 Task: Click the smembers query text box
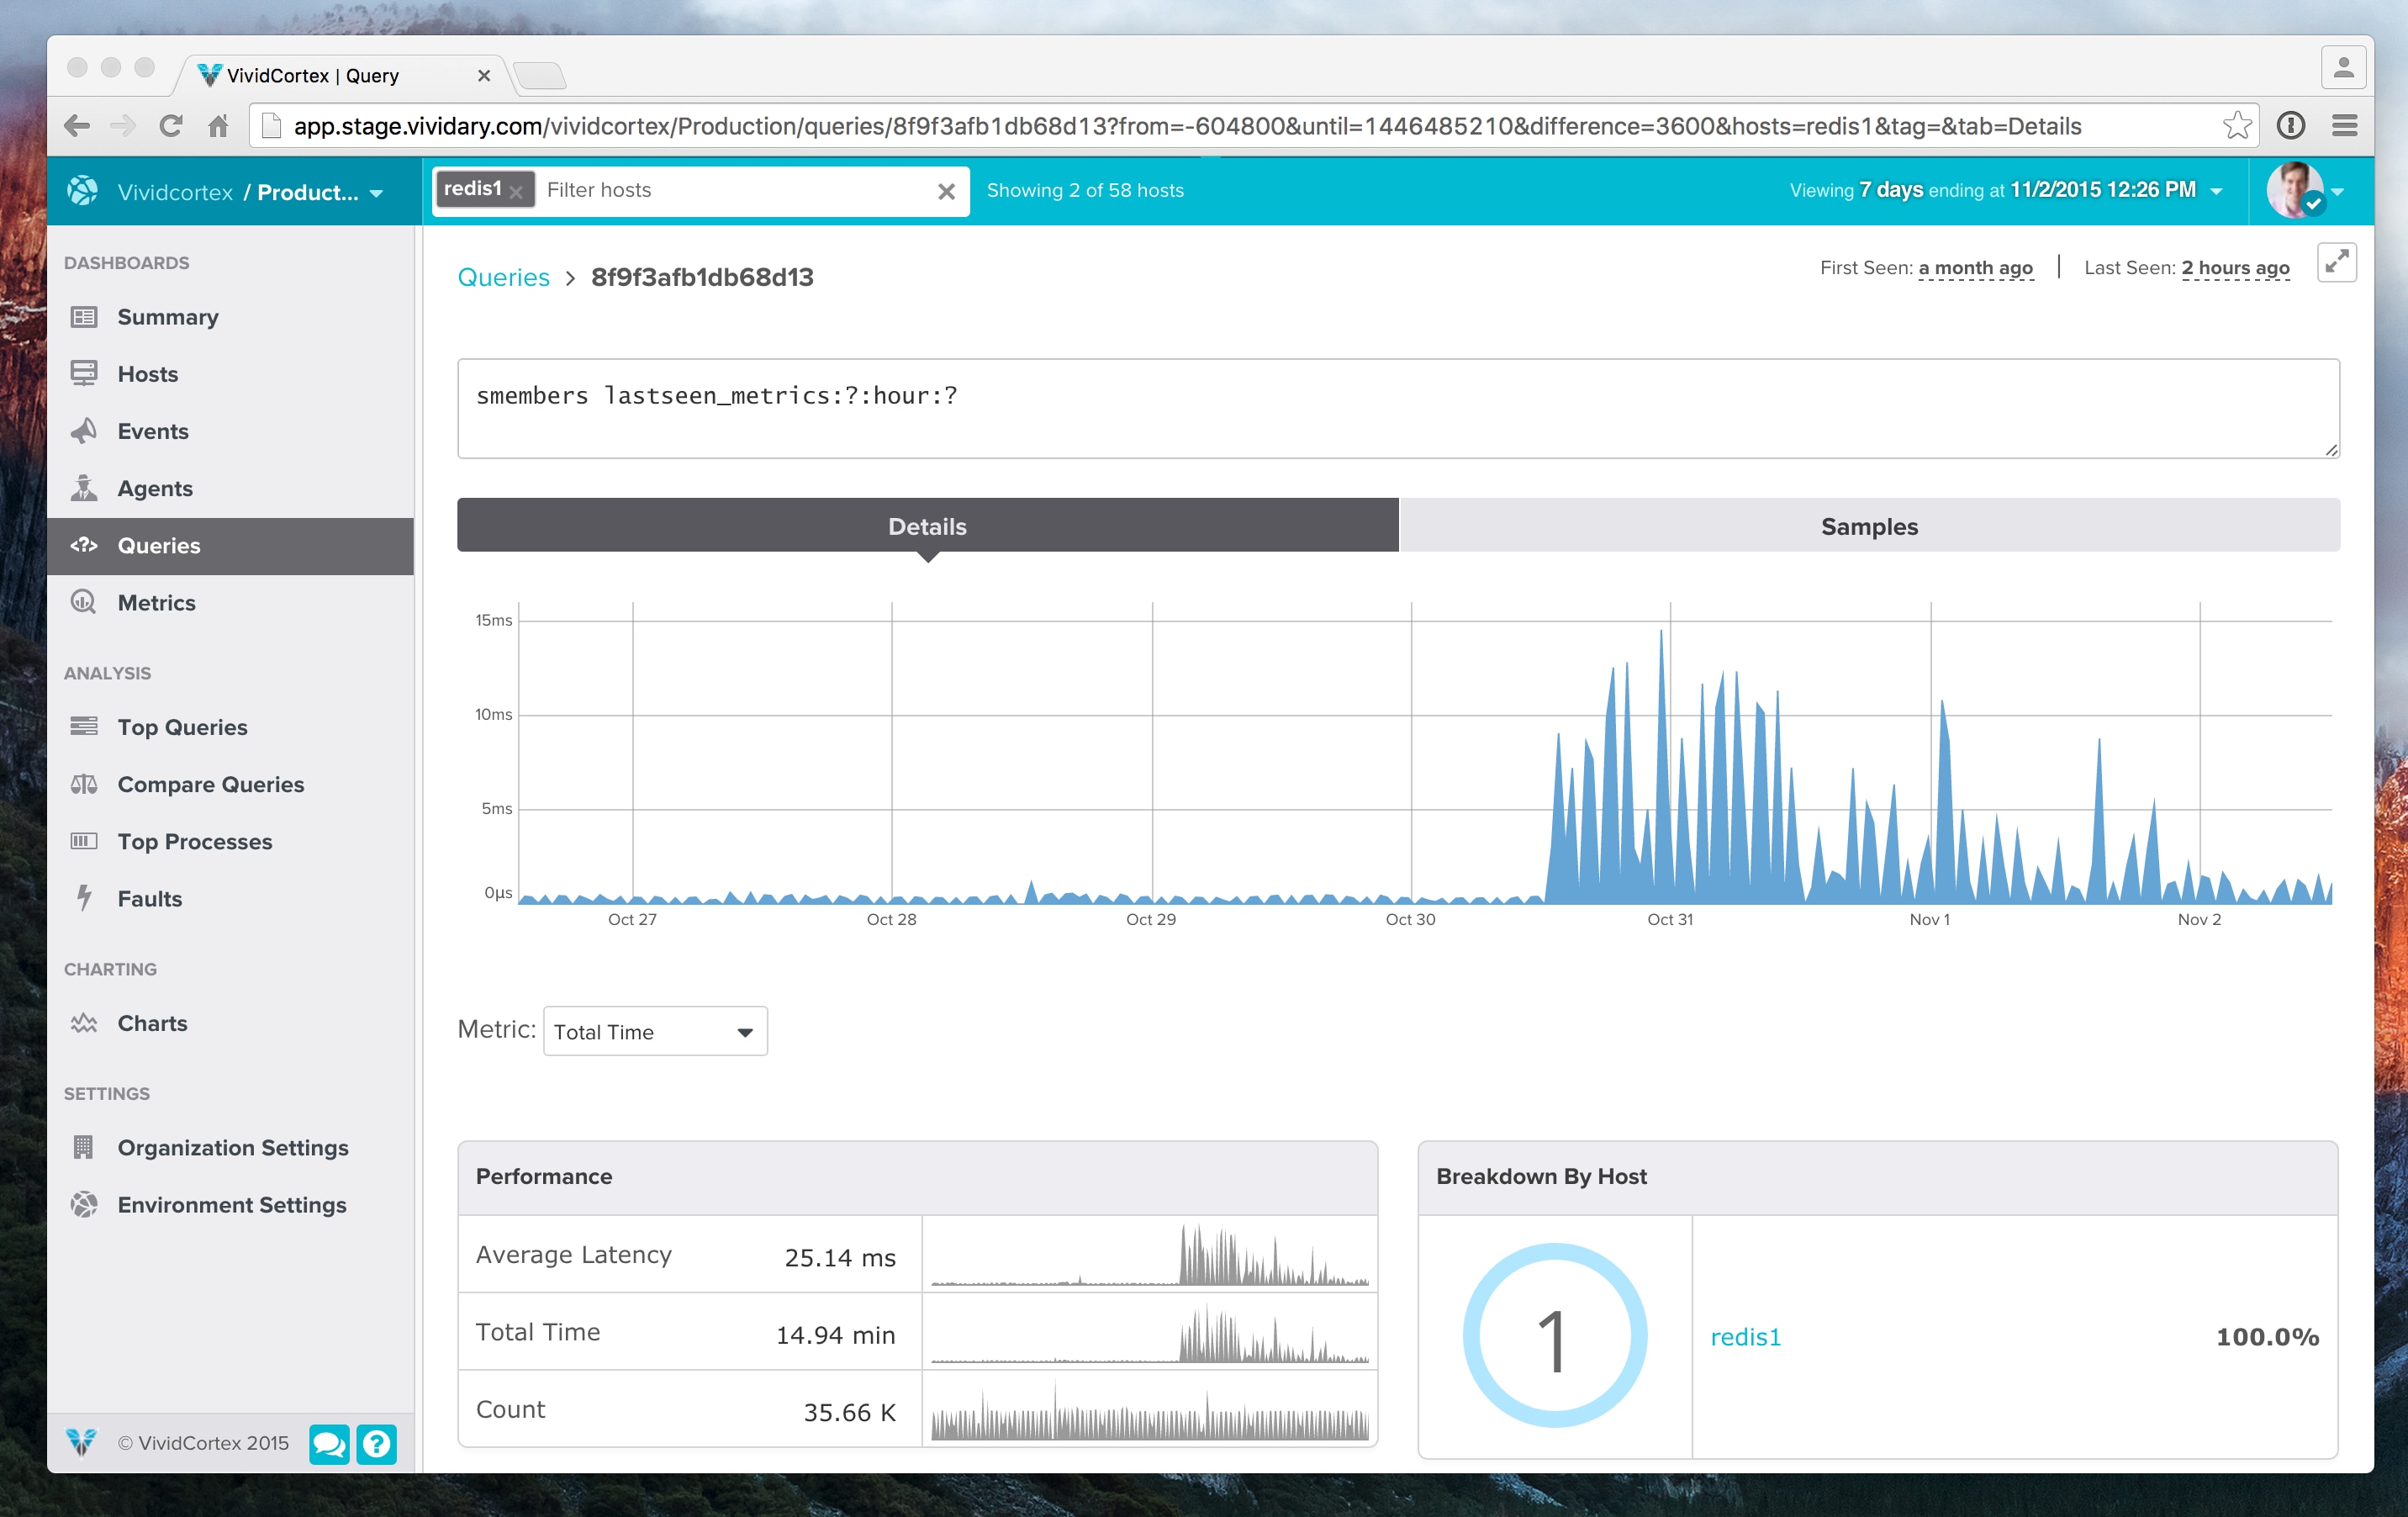coord(1398,408)
